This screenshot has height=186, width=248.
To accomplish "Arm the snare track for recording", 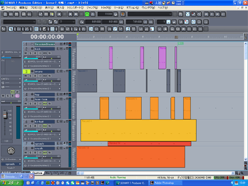I will (35, 76).
